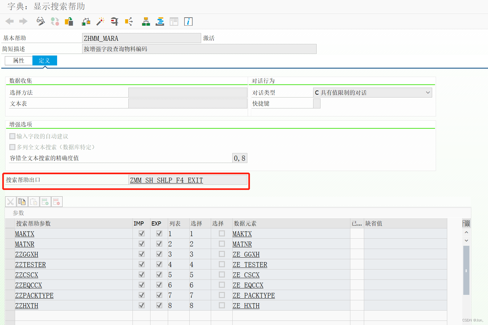Viewport: 488px width, 325px height.
Task: Toggle display/change mode with the glasses icon
Action: pos(40,21)
